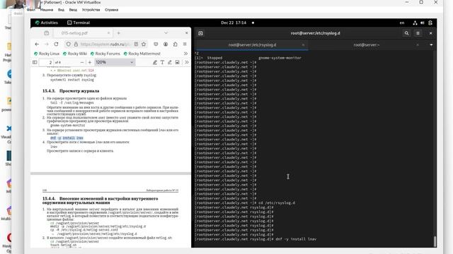
Task: Click the PDF page number field
Action: (x=46, y=62)
